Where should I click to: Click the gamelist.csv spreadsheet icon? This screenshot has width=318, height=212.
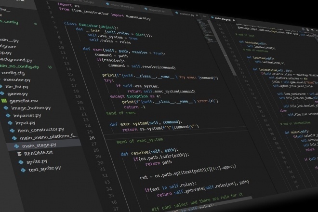point(4,101)
